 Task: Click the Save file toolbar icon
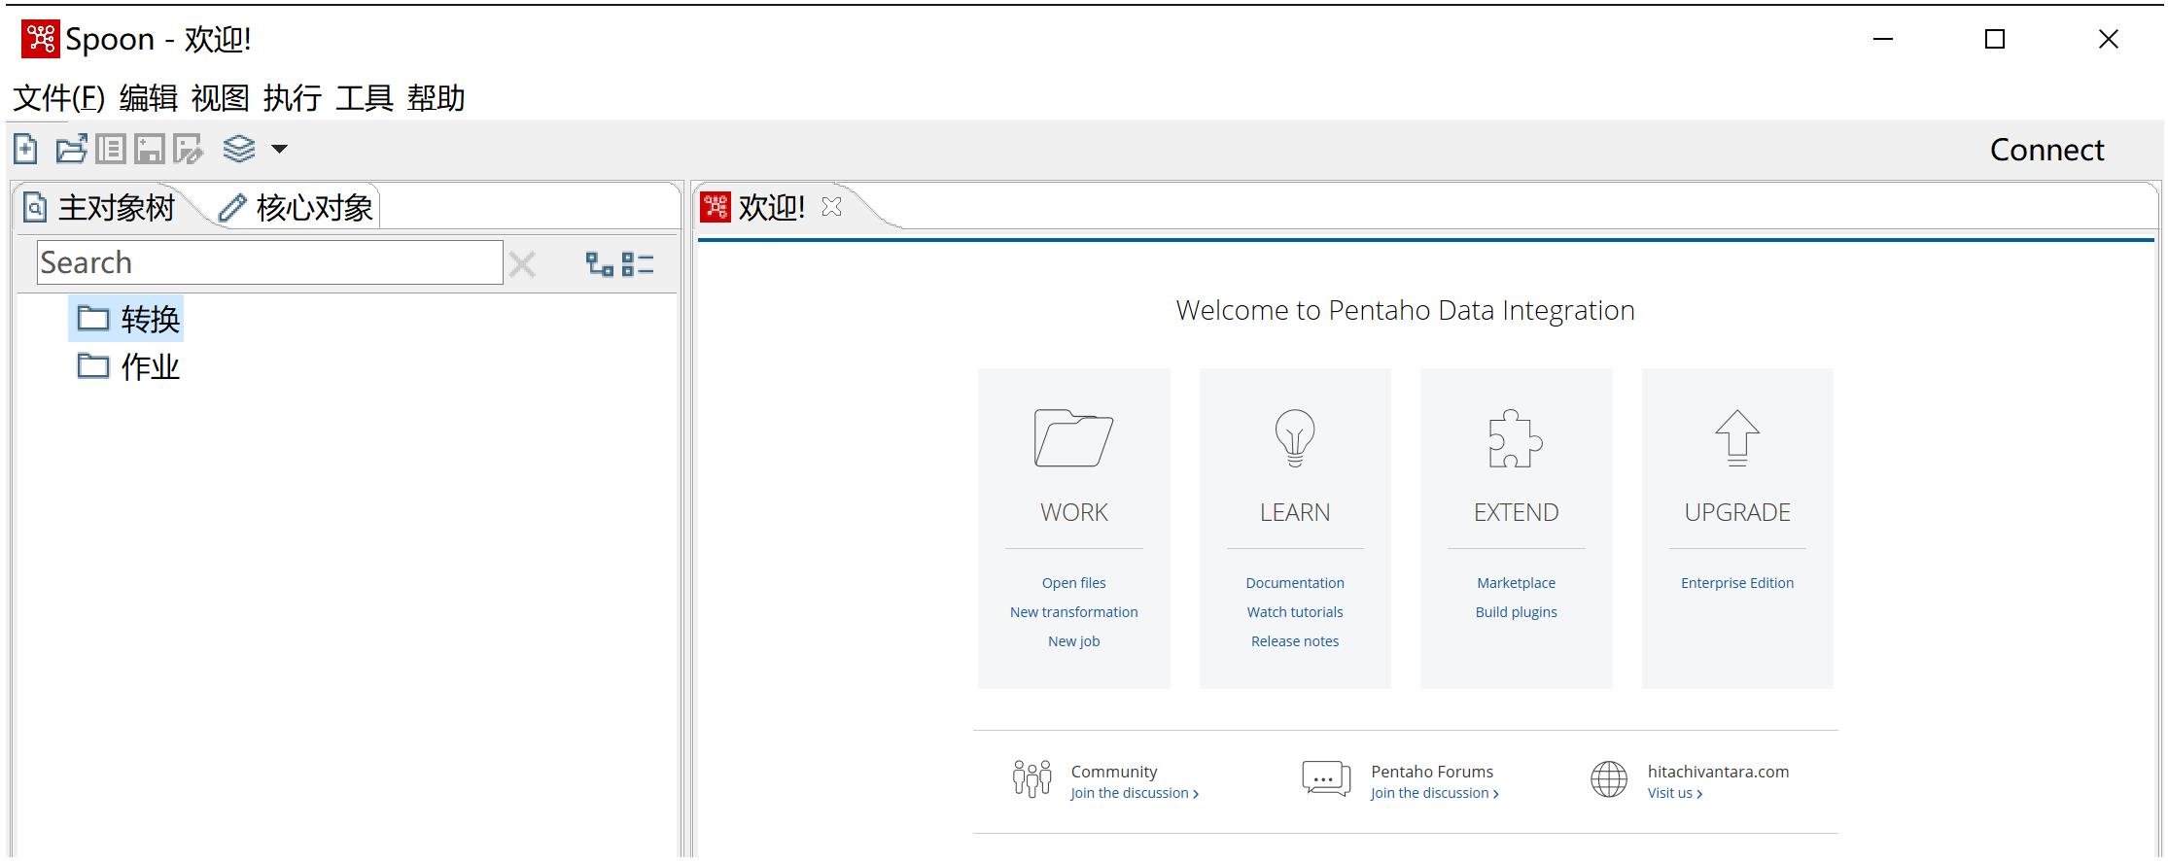(149, 149)
